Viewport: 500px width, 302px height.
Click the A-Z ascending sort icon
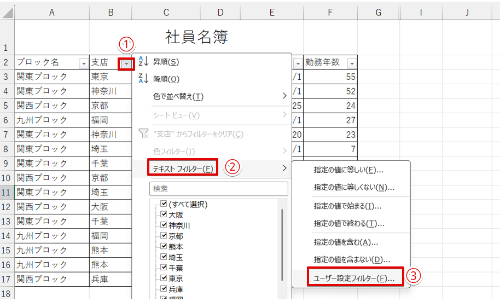point(143,61)
